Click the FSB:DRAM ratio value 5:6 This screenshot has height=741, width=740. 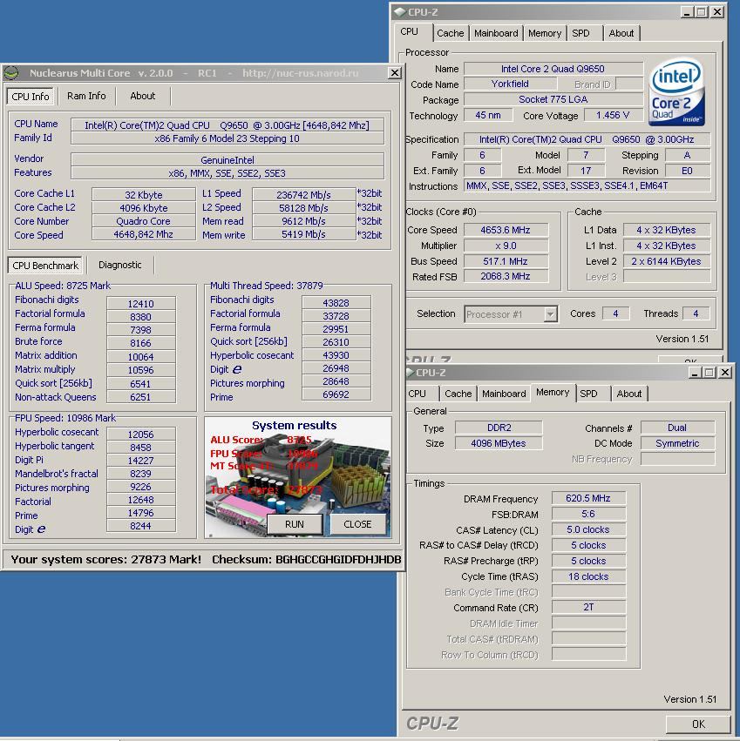tap(588, 514)
